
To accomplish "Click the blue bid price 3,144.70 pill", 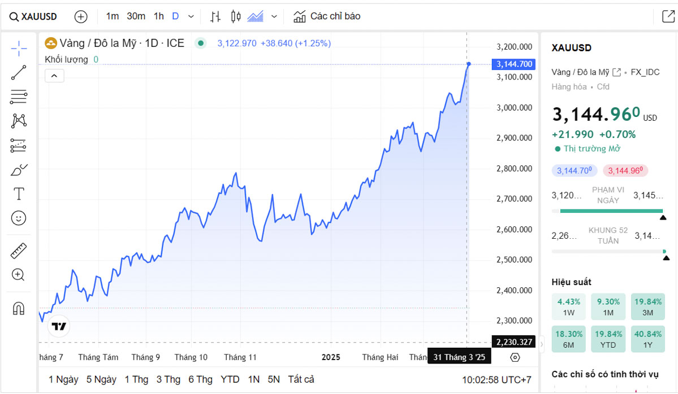I will [x=574, y=170].
